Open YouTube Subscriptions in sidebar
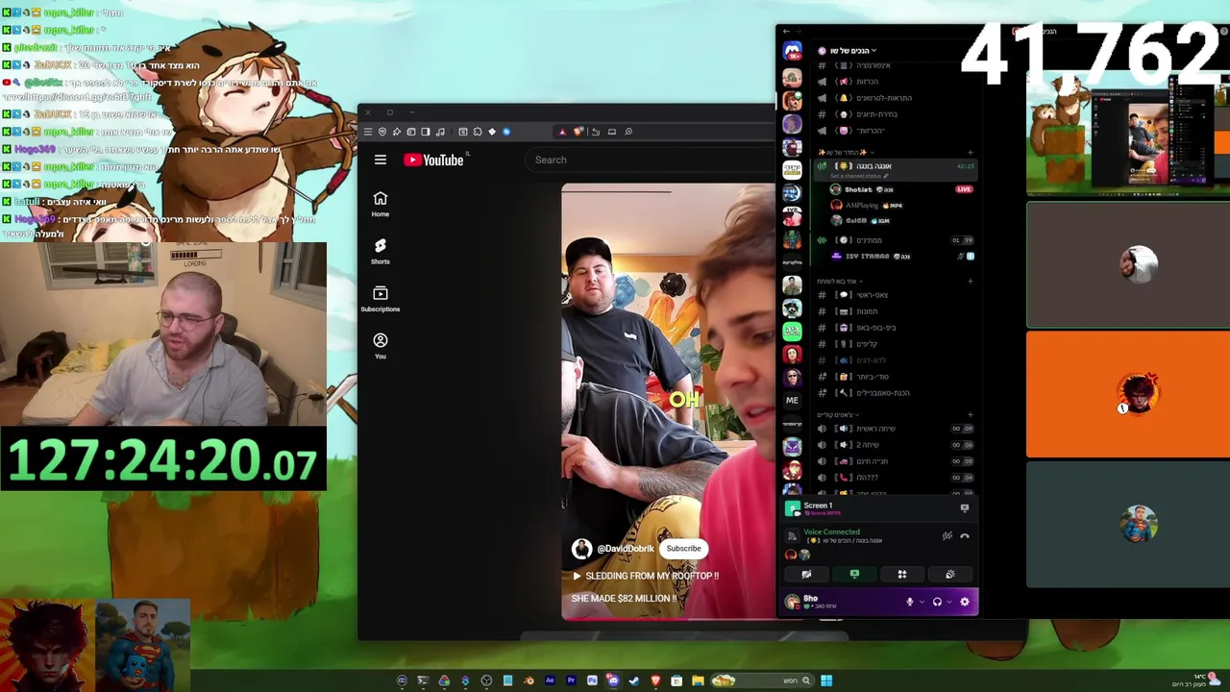 [381, 299]
